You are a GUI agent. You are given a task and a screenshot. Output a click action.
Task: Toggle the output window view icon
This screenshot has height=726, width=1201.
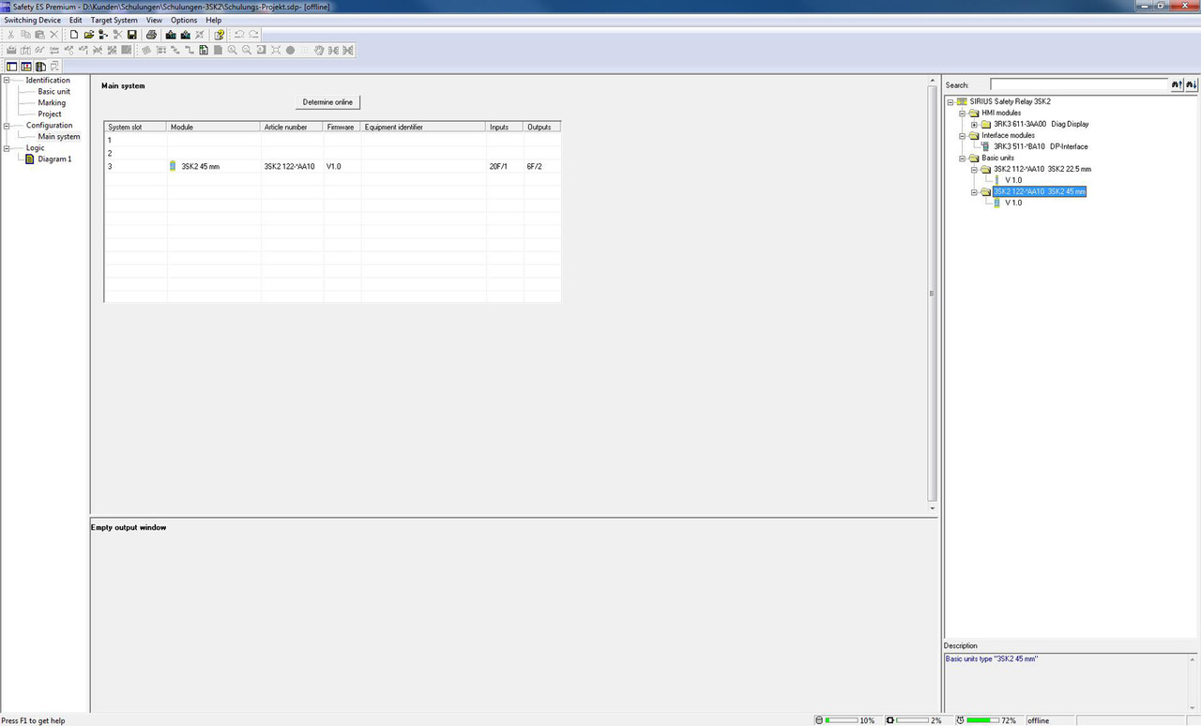(26, 67)
